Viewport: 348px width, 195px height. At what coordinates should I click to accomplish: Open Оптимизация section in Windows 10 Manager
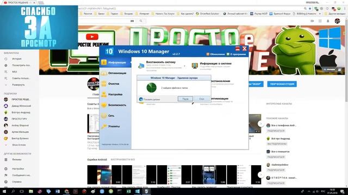point(115,73)
